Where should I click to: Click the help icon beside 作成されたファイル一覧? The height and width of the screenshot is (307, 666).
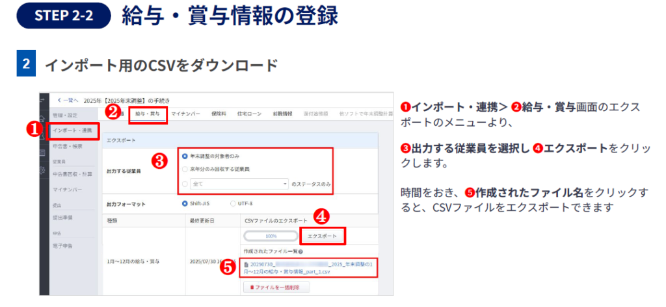[x=300, y=251]
